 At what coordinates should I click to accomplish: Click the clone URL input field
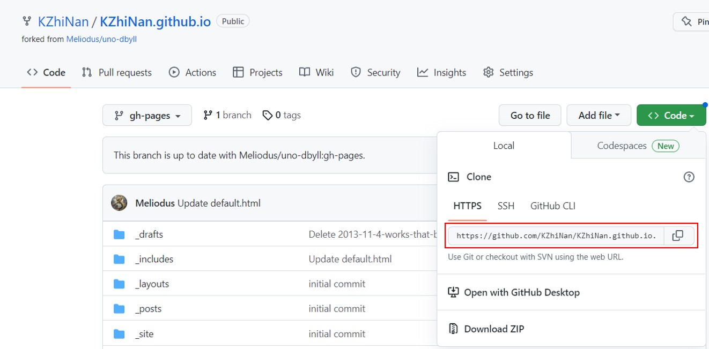(556, 236)
